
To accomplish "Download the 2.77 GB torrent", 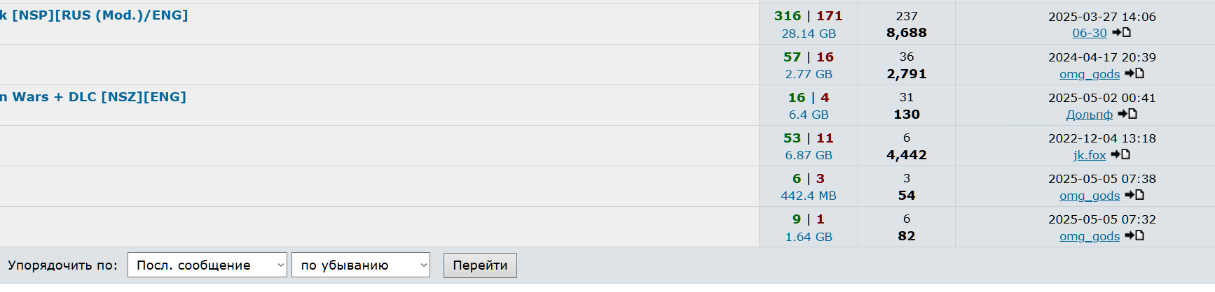I will (809, 74).
